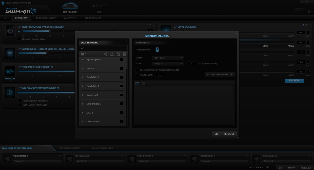314x170 pixels.
Task: Pin the DPI:n Vaihtaja panel
Action: (303, 25)
